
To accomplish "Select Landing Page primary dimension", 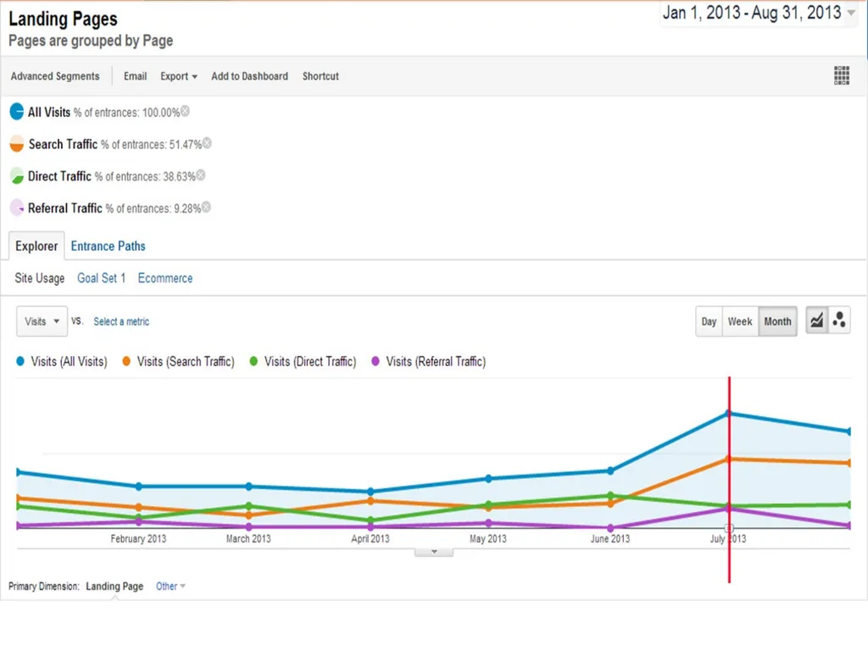I will (114, 587).
